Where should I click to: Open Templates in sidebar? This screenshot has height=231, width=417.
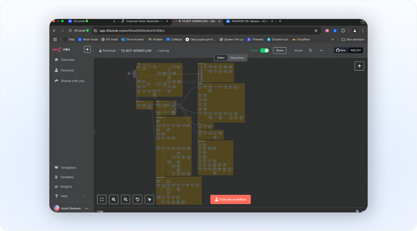[x=65, y=168]
